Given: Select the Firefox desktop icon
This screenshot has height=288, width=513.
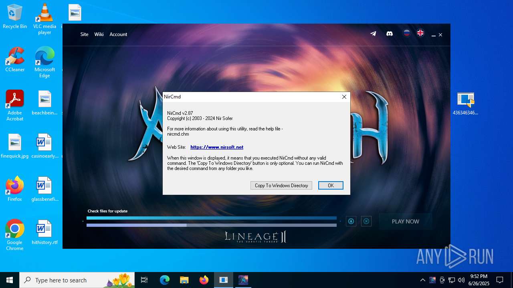Looking at the screenshot, I should [x=15, y=189].
